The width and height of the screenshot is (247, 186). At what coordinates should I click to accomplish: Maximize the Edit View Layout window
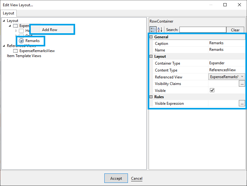tap(225, 5)
